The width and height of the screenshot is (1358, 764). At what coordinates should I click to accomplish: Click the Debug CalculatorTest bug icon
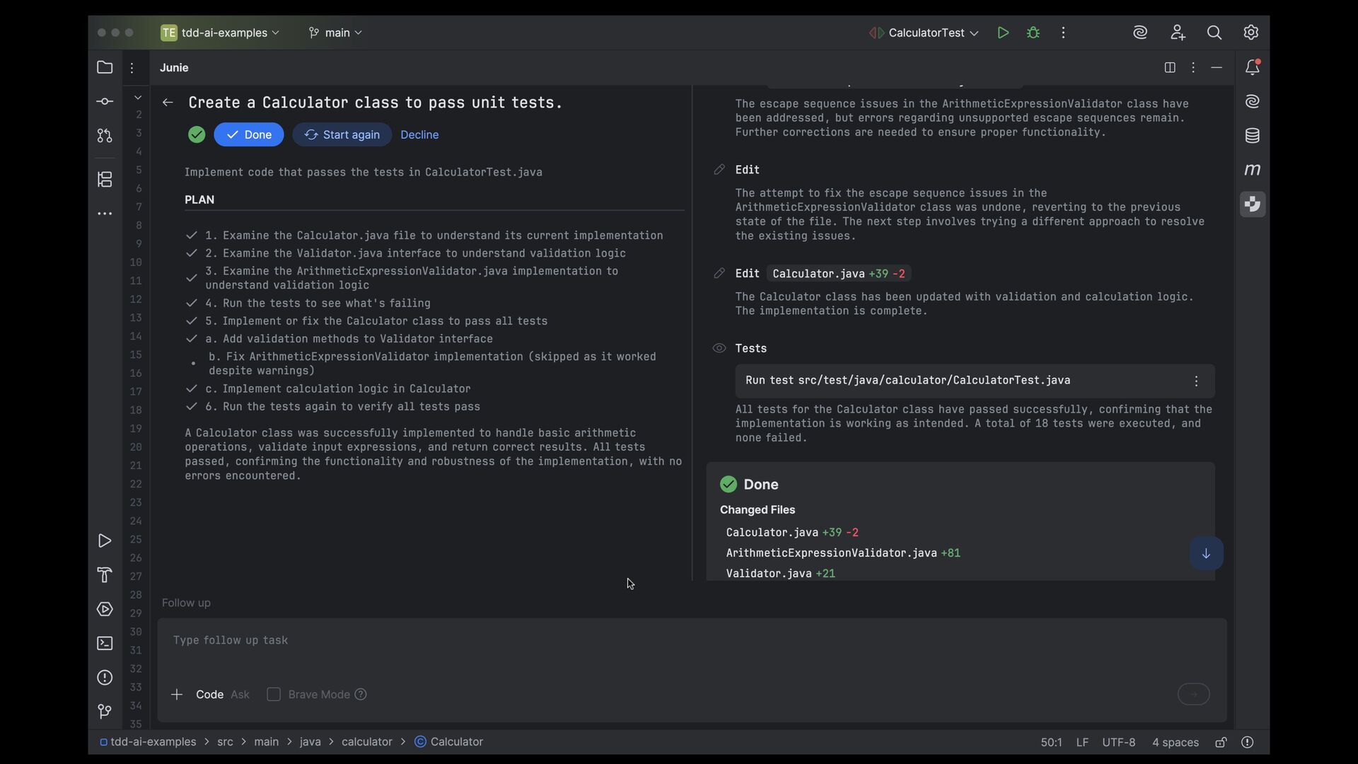(1033, 33)
